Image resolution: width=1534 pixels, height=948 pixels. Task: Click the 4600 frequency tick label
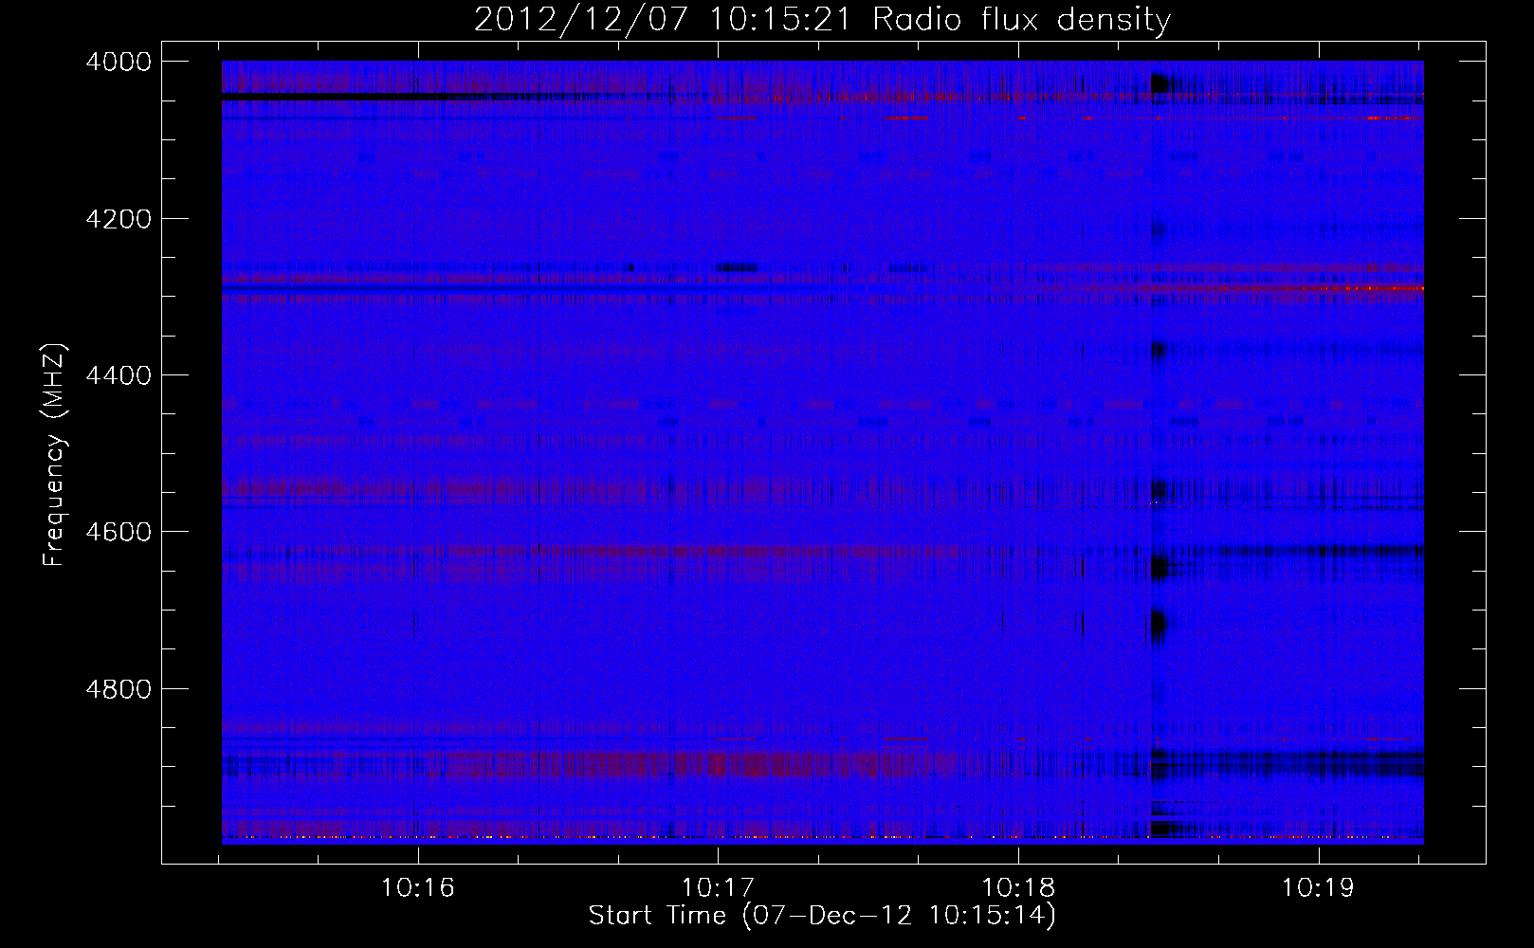pos(119,532)
